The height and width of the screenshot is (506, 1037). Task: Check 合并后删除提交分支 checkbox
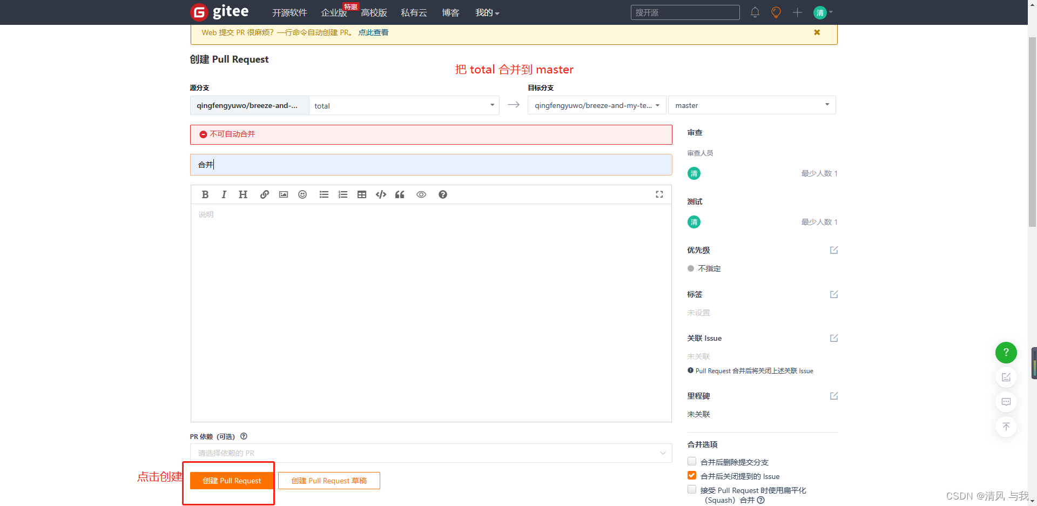click(x=692, y=461)
